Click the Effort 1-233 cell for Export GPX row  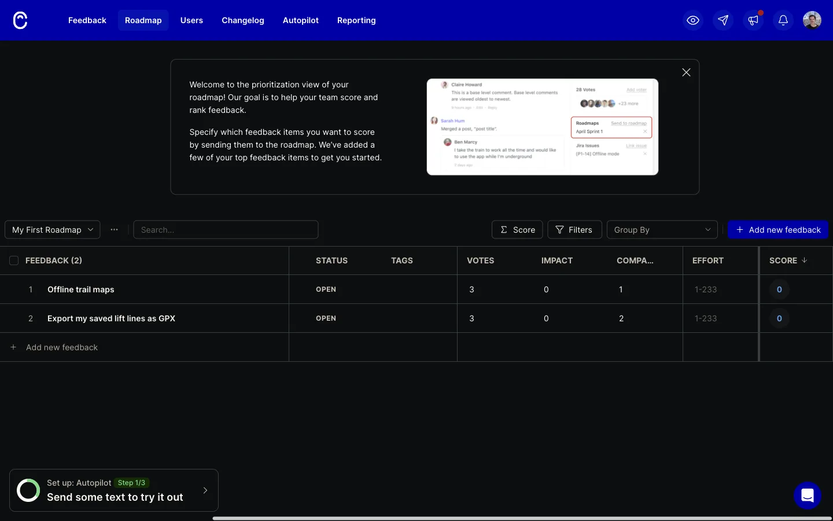721,318
